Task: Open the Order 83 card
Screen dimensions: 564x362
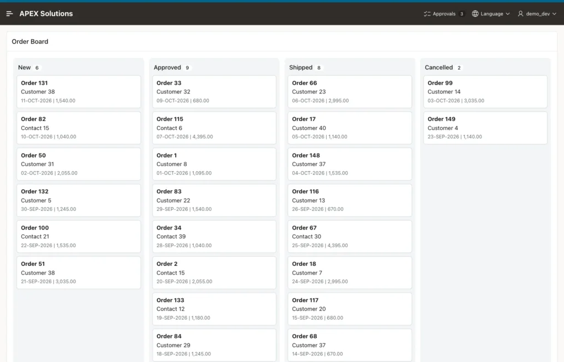Action: coord(214,200)
